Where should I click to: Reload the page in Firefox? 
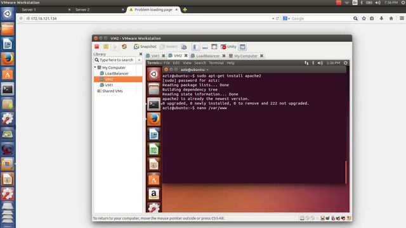click(x=277, y=18)
